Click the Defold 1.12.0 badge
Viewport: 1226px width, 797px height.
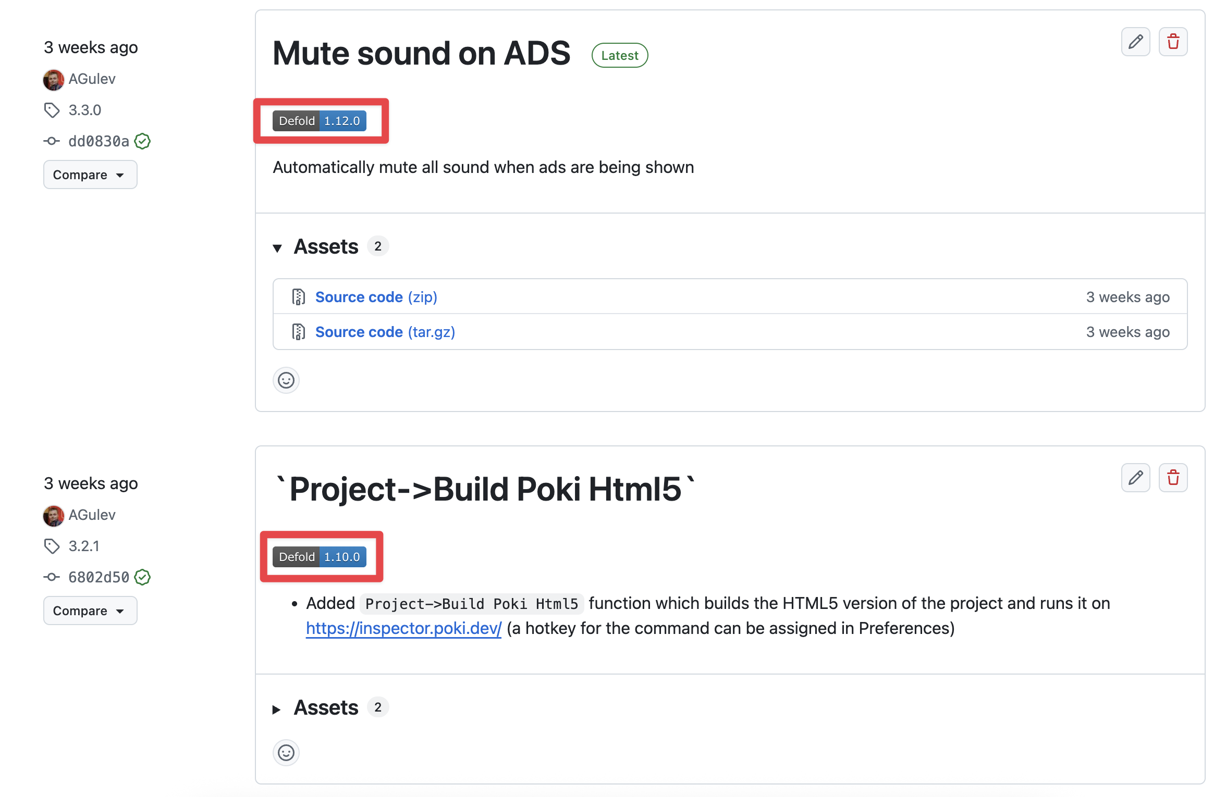coord(319,121)
